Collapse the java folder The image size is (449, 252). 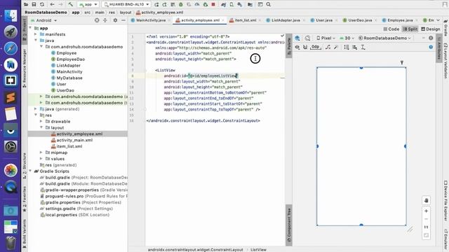click(36, 41)
